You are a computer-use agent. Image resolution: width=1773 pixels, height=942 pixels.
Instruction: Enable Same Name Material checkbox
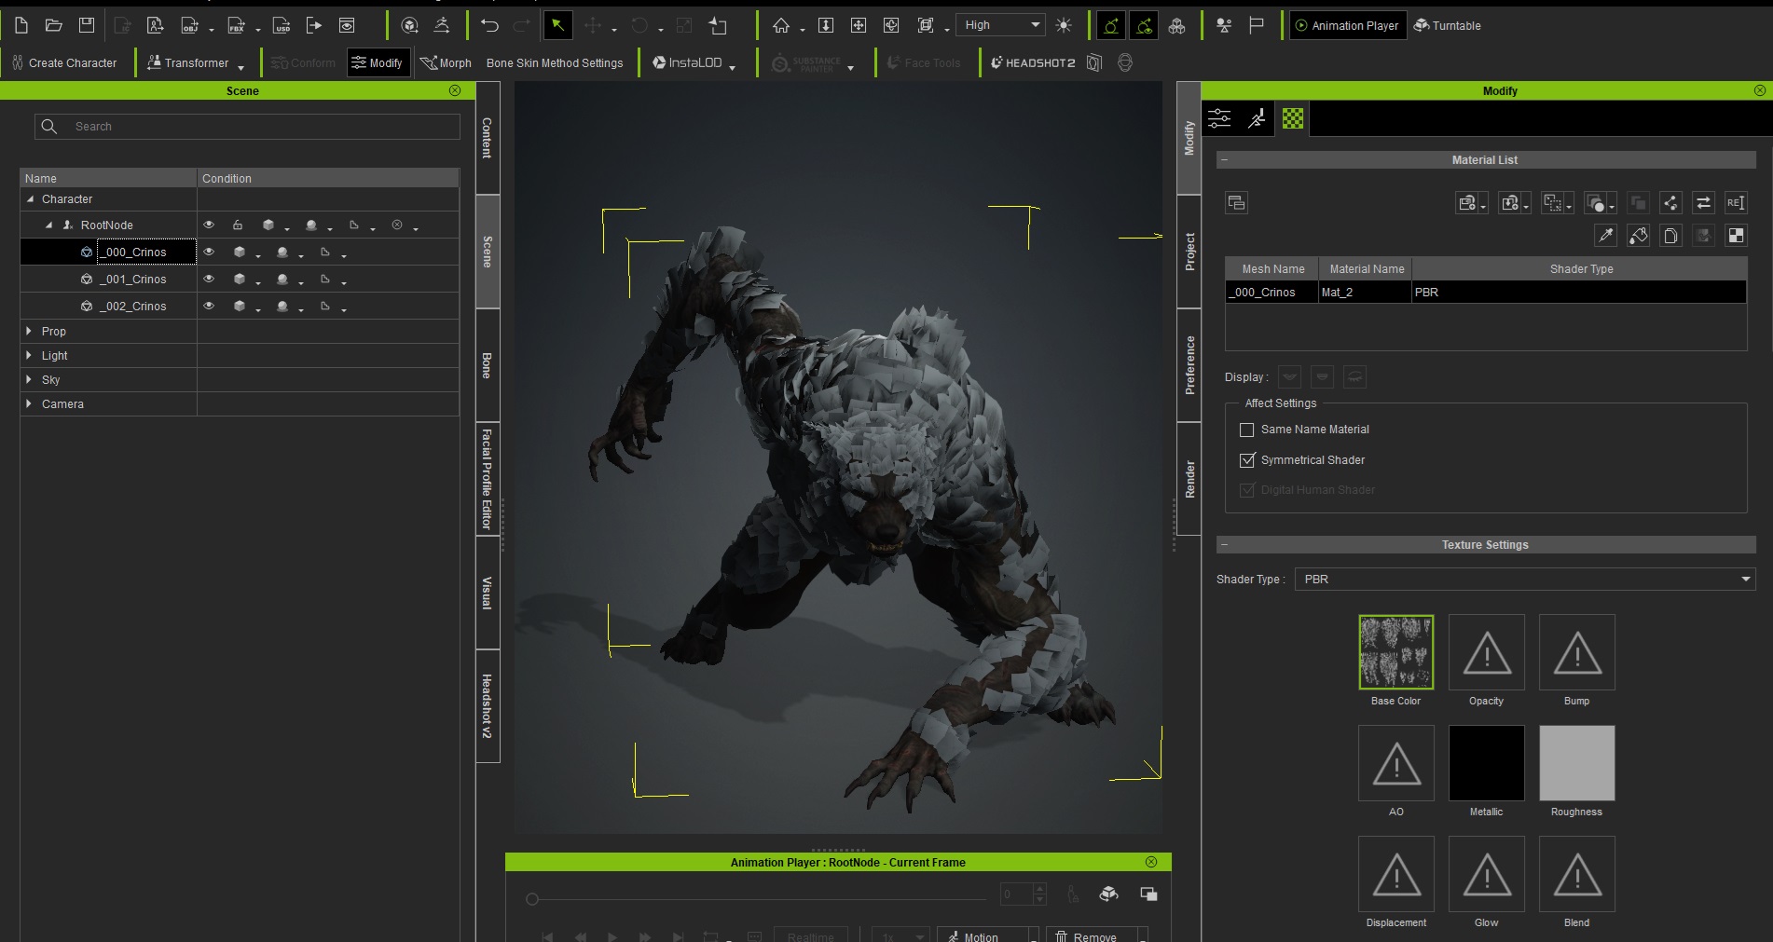click(x=1246, y=430)
